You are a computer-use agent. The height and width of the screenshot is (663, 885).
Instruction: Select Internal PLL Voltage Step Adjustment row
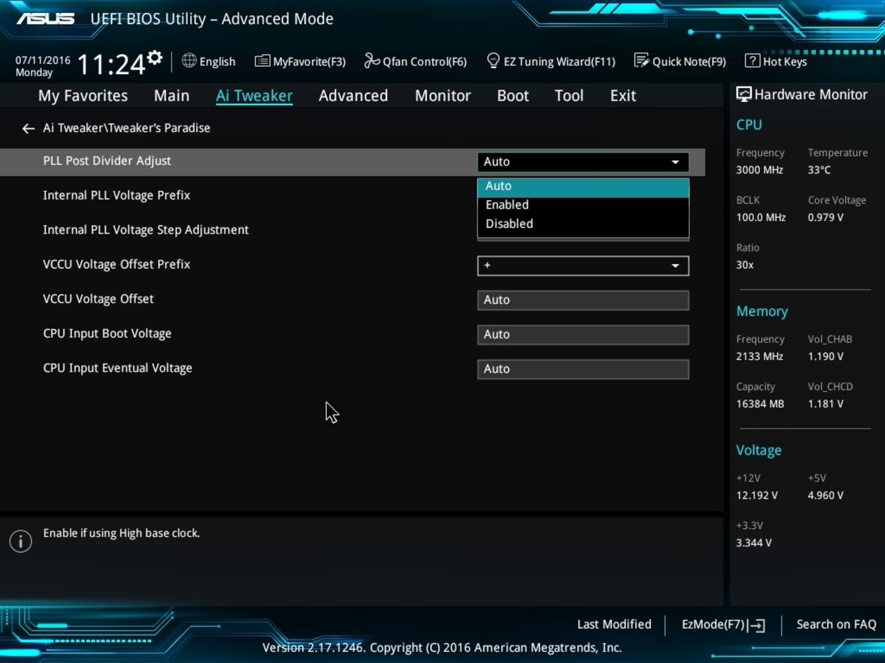146,229
